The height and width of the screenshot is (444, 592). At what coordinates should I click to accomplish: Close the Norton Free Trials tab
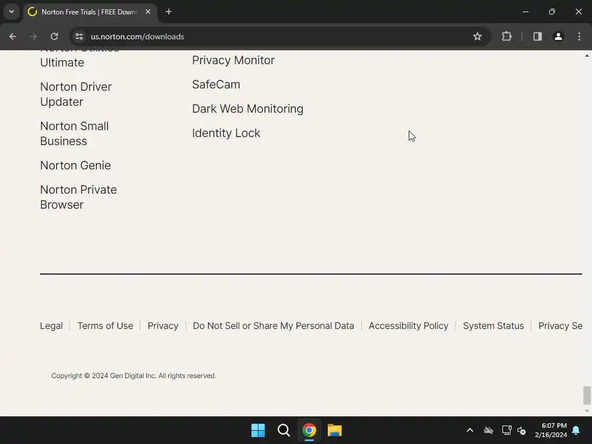point(148,12)
